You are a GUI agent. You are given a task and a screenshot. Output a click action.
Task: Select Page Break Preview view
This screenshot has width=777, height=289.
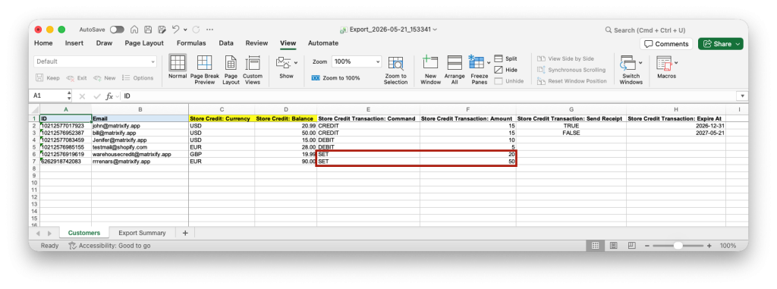click(205, 69)
